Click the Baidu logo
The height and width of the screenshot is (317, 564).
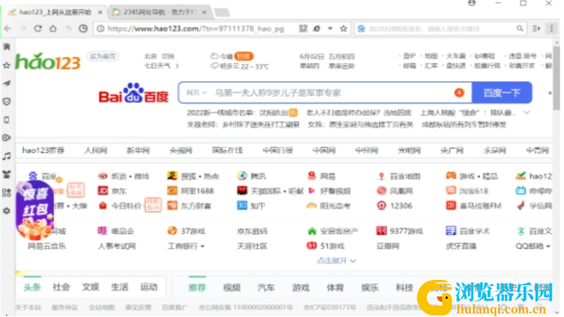pyautogui.click(x=134, y=93)
